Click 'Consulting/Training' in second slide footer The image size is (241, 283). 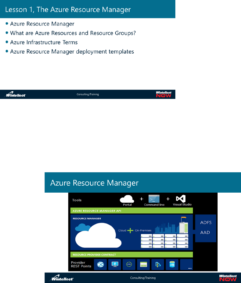pos(143,278)
